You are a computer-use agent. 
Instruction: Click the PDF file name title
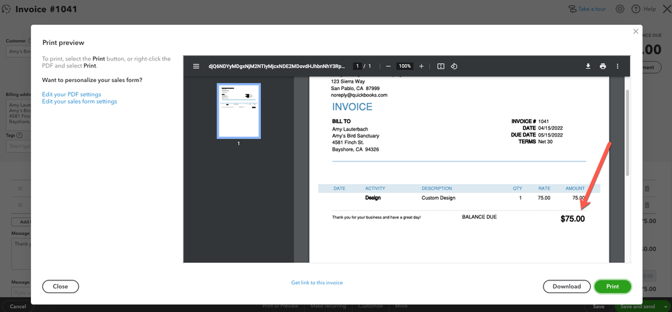(277, 66)
